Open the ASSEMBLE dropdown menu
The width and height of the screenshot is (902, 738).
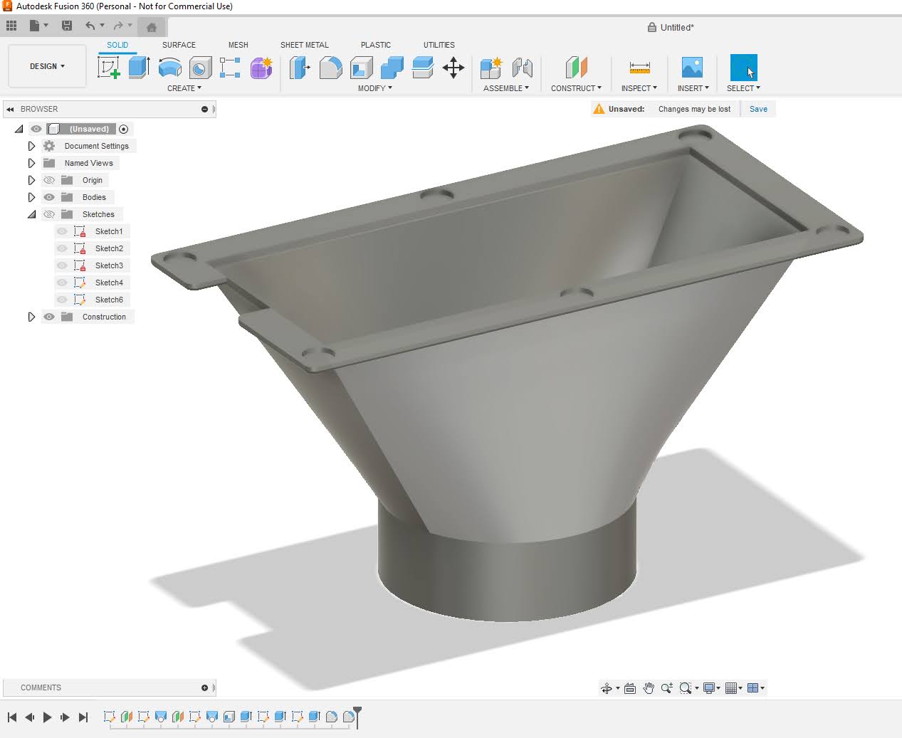pyautogui.click(x=506, y=88)
